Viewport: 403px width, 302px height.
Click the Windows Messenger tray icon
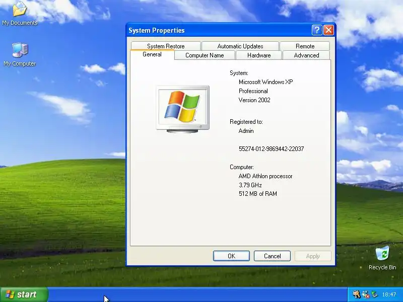[366, 294]
